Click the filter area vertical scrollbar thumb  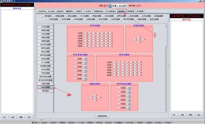coord(167,36)
